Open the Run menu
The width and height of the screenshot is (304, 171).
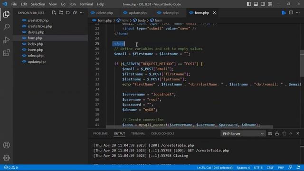[73, 4]
